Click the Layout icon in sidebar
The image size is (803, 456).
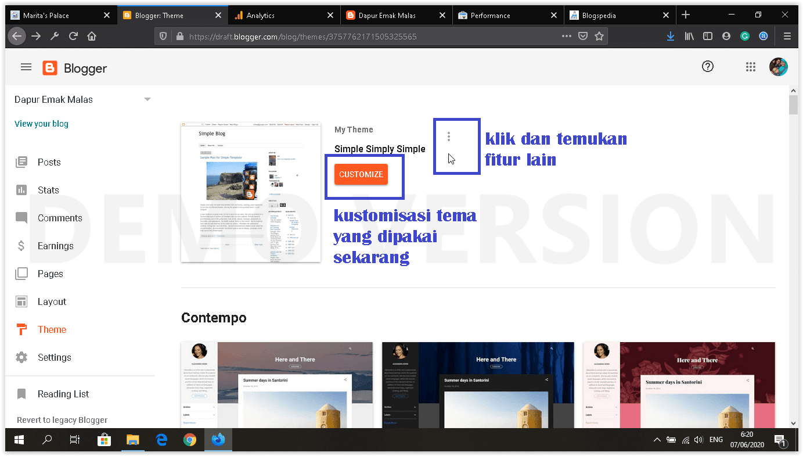(x=21, y=301)
